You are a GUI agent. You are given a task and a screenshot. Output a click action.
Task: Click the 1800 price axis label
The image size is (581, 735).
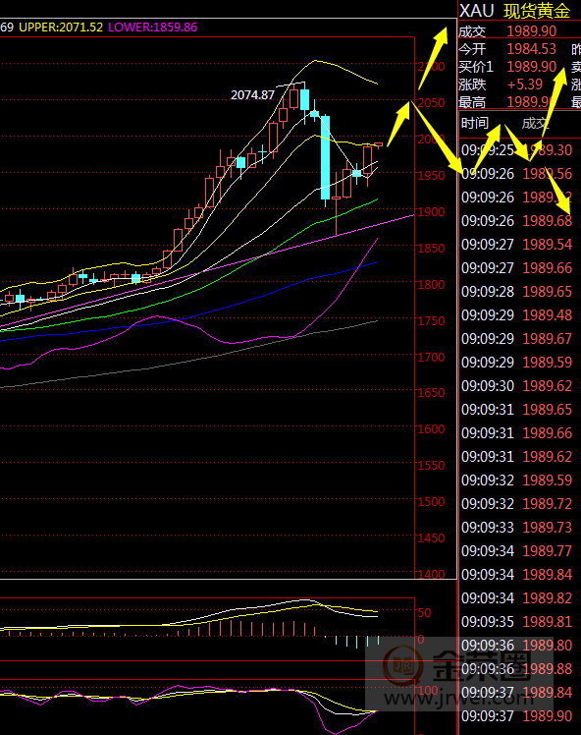431,285
